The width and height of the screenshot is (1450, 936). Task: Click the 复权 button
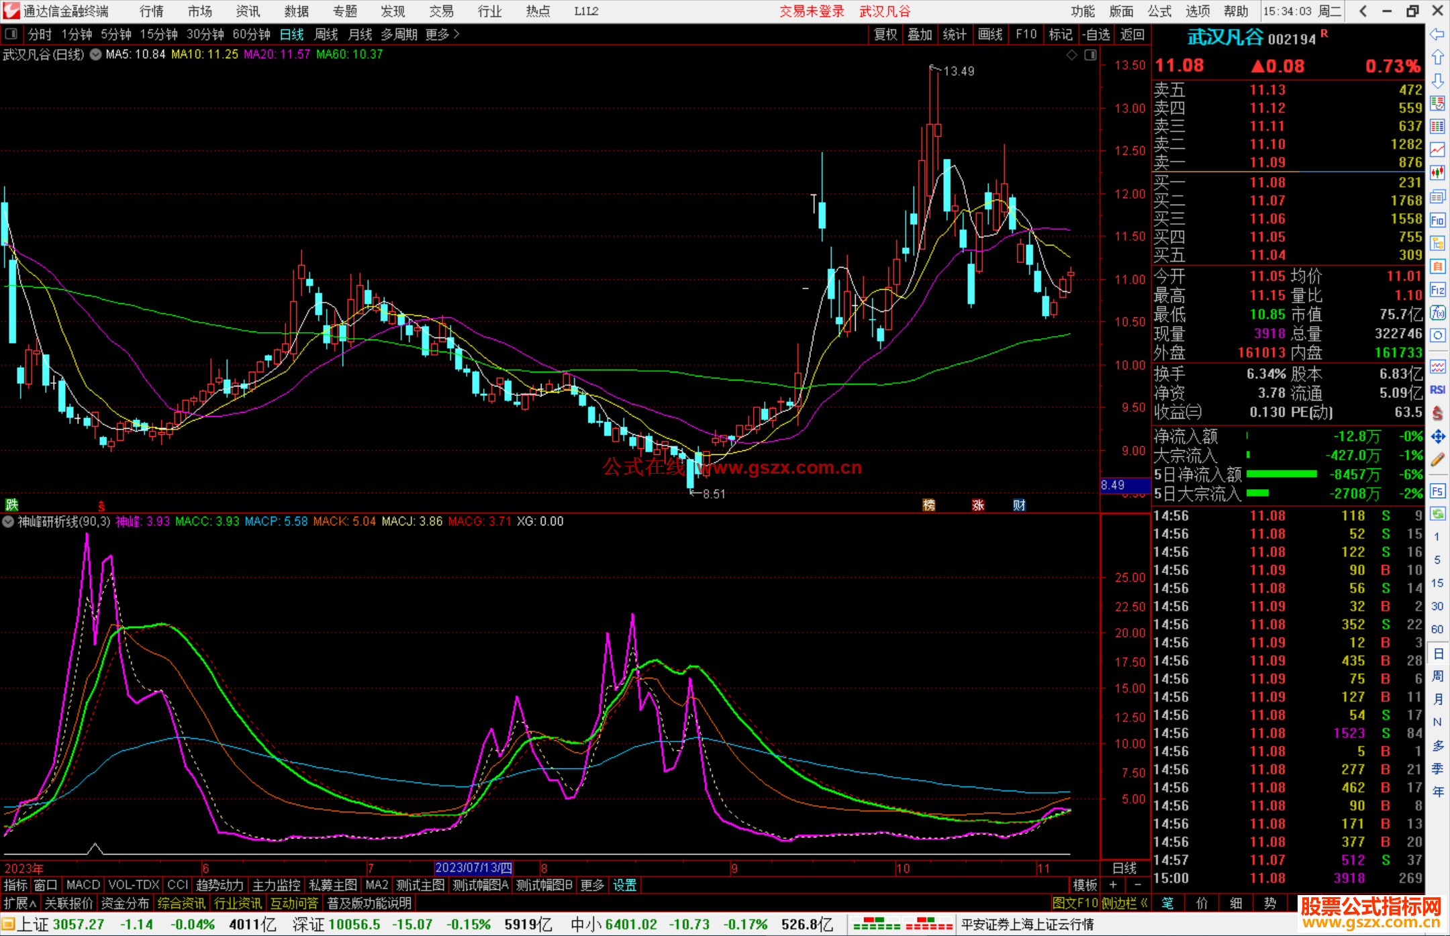(x=885, y=34)
